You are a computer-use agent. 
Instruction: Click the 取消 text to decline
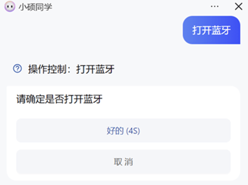tap(123, 162)
